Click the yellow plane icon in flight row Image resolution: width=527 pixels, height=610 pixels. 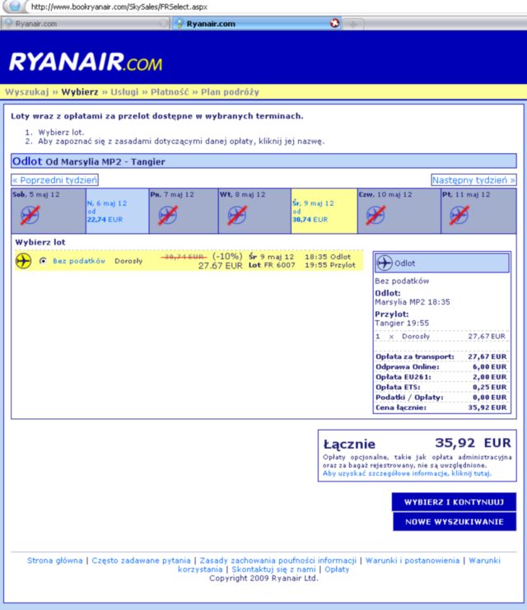23,261
